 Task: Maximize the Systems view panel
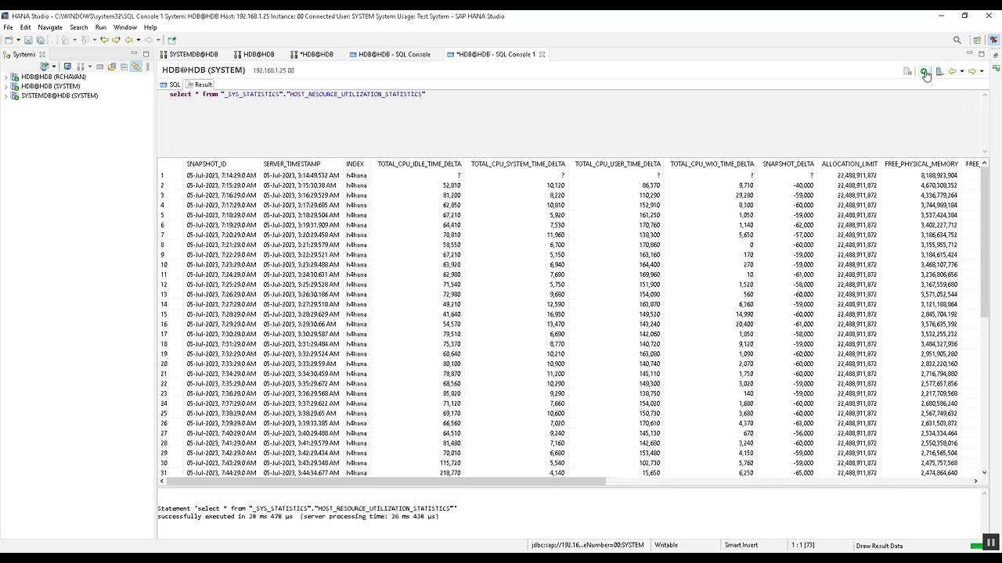pyautogui.click(x=146, y=54)
